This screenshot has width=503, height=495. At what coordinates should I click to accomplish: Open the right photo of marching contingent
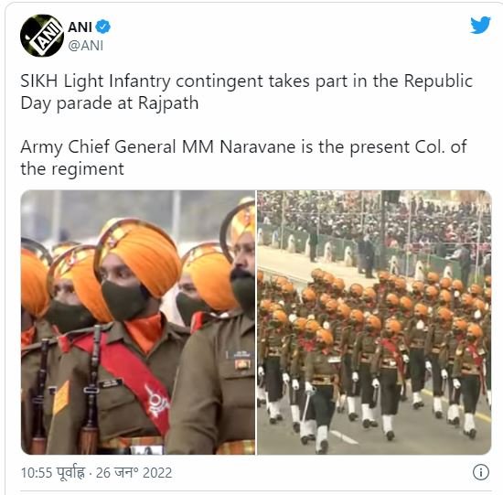click(x=374, y=322)
